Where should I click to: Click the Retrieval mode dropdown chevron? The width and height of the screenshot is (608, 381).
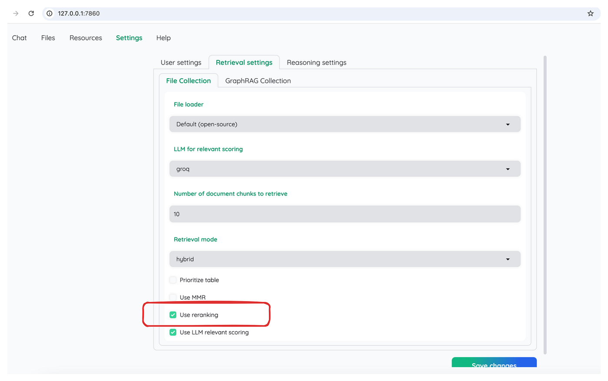tap(507, 259)
